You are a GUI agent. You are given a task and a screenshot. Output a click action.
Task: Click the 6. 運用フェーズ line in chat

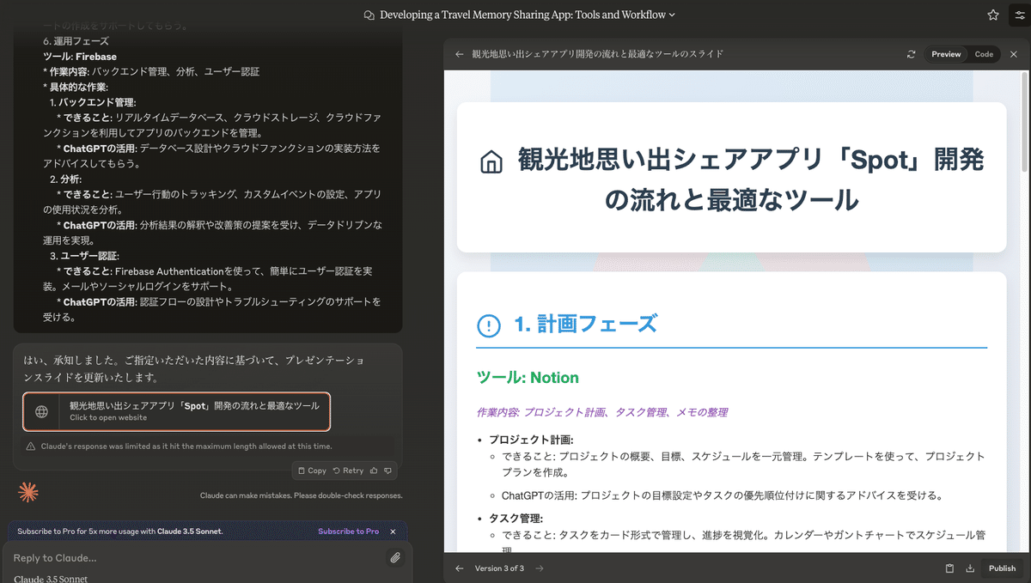click(x=76, y=40)
